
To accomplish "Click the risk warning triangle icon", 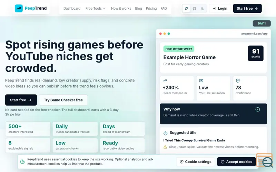I will tap(165, 147).
